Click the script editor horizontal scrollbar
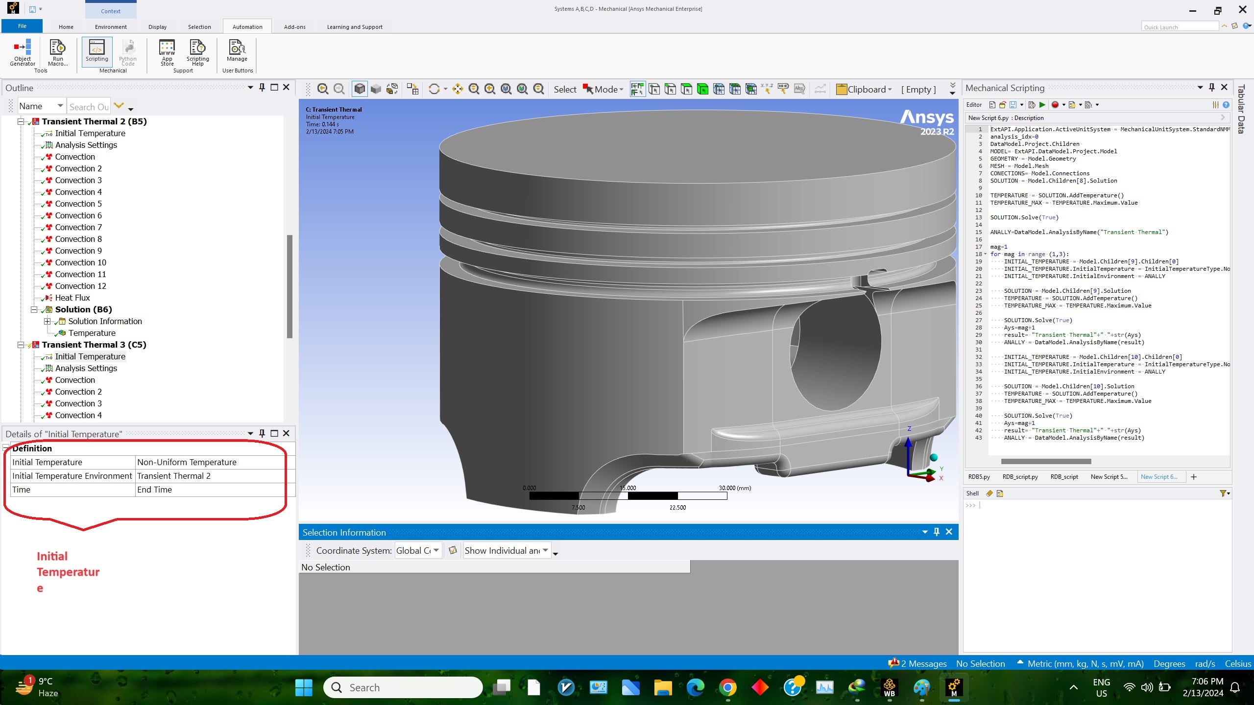The height and width of the screenshot is (705, 1254). [x=1046, y=461]
